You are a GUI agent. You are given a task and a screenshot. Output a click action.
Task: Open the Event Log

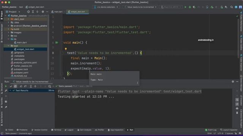211,130
